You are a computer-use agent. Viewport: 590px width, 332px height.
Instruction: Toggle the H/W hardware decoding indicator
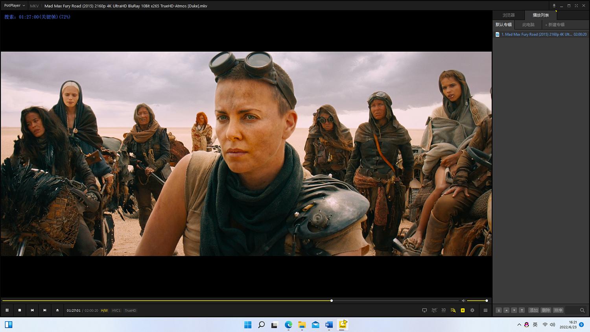(x=104, y=311)
